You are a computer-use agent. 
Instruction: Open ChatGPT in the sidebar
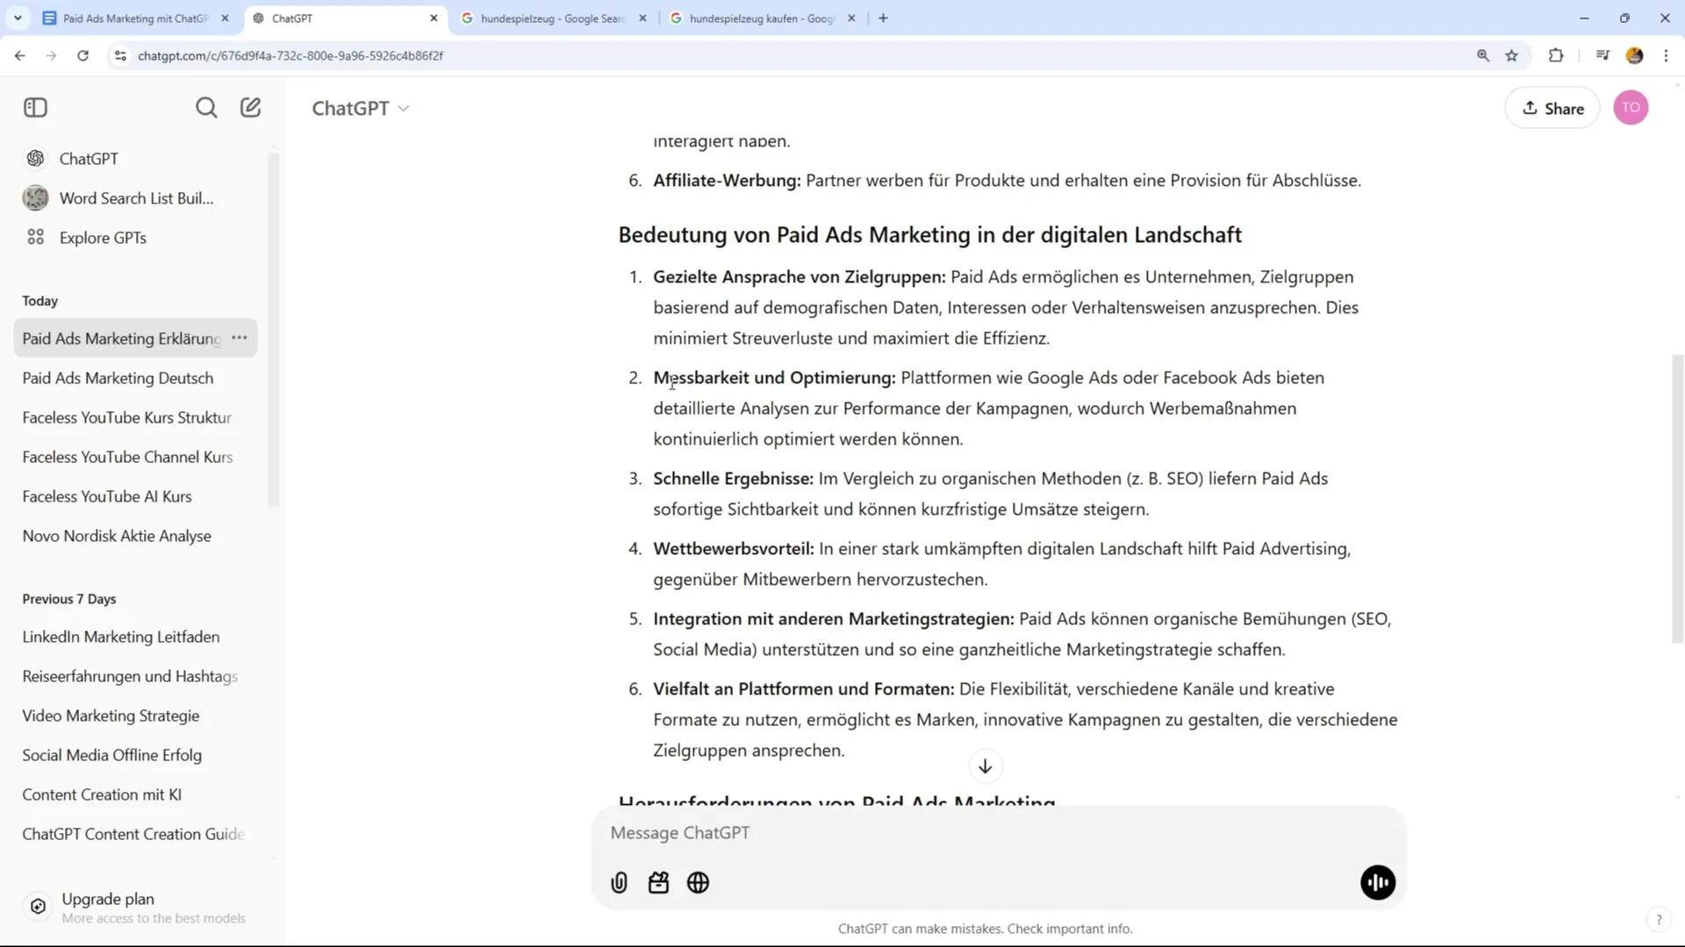point(135,159)
